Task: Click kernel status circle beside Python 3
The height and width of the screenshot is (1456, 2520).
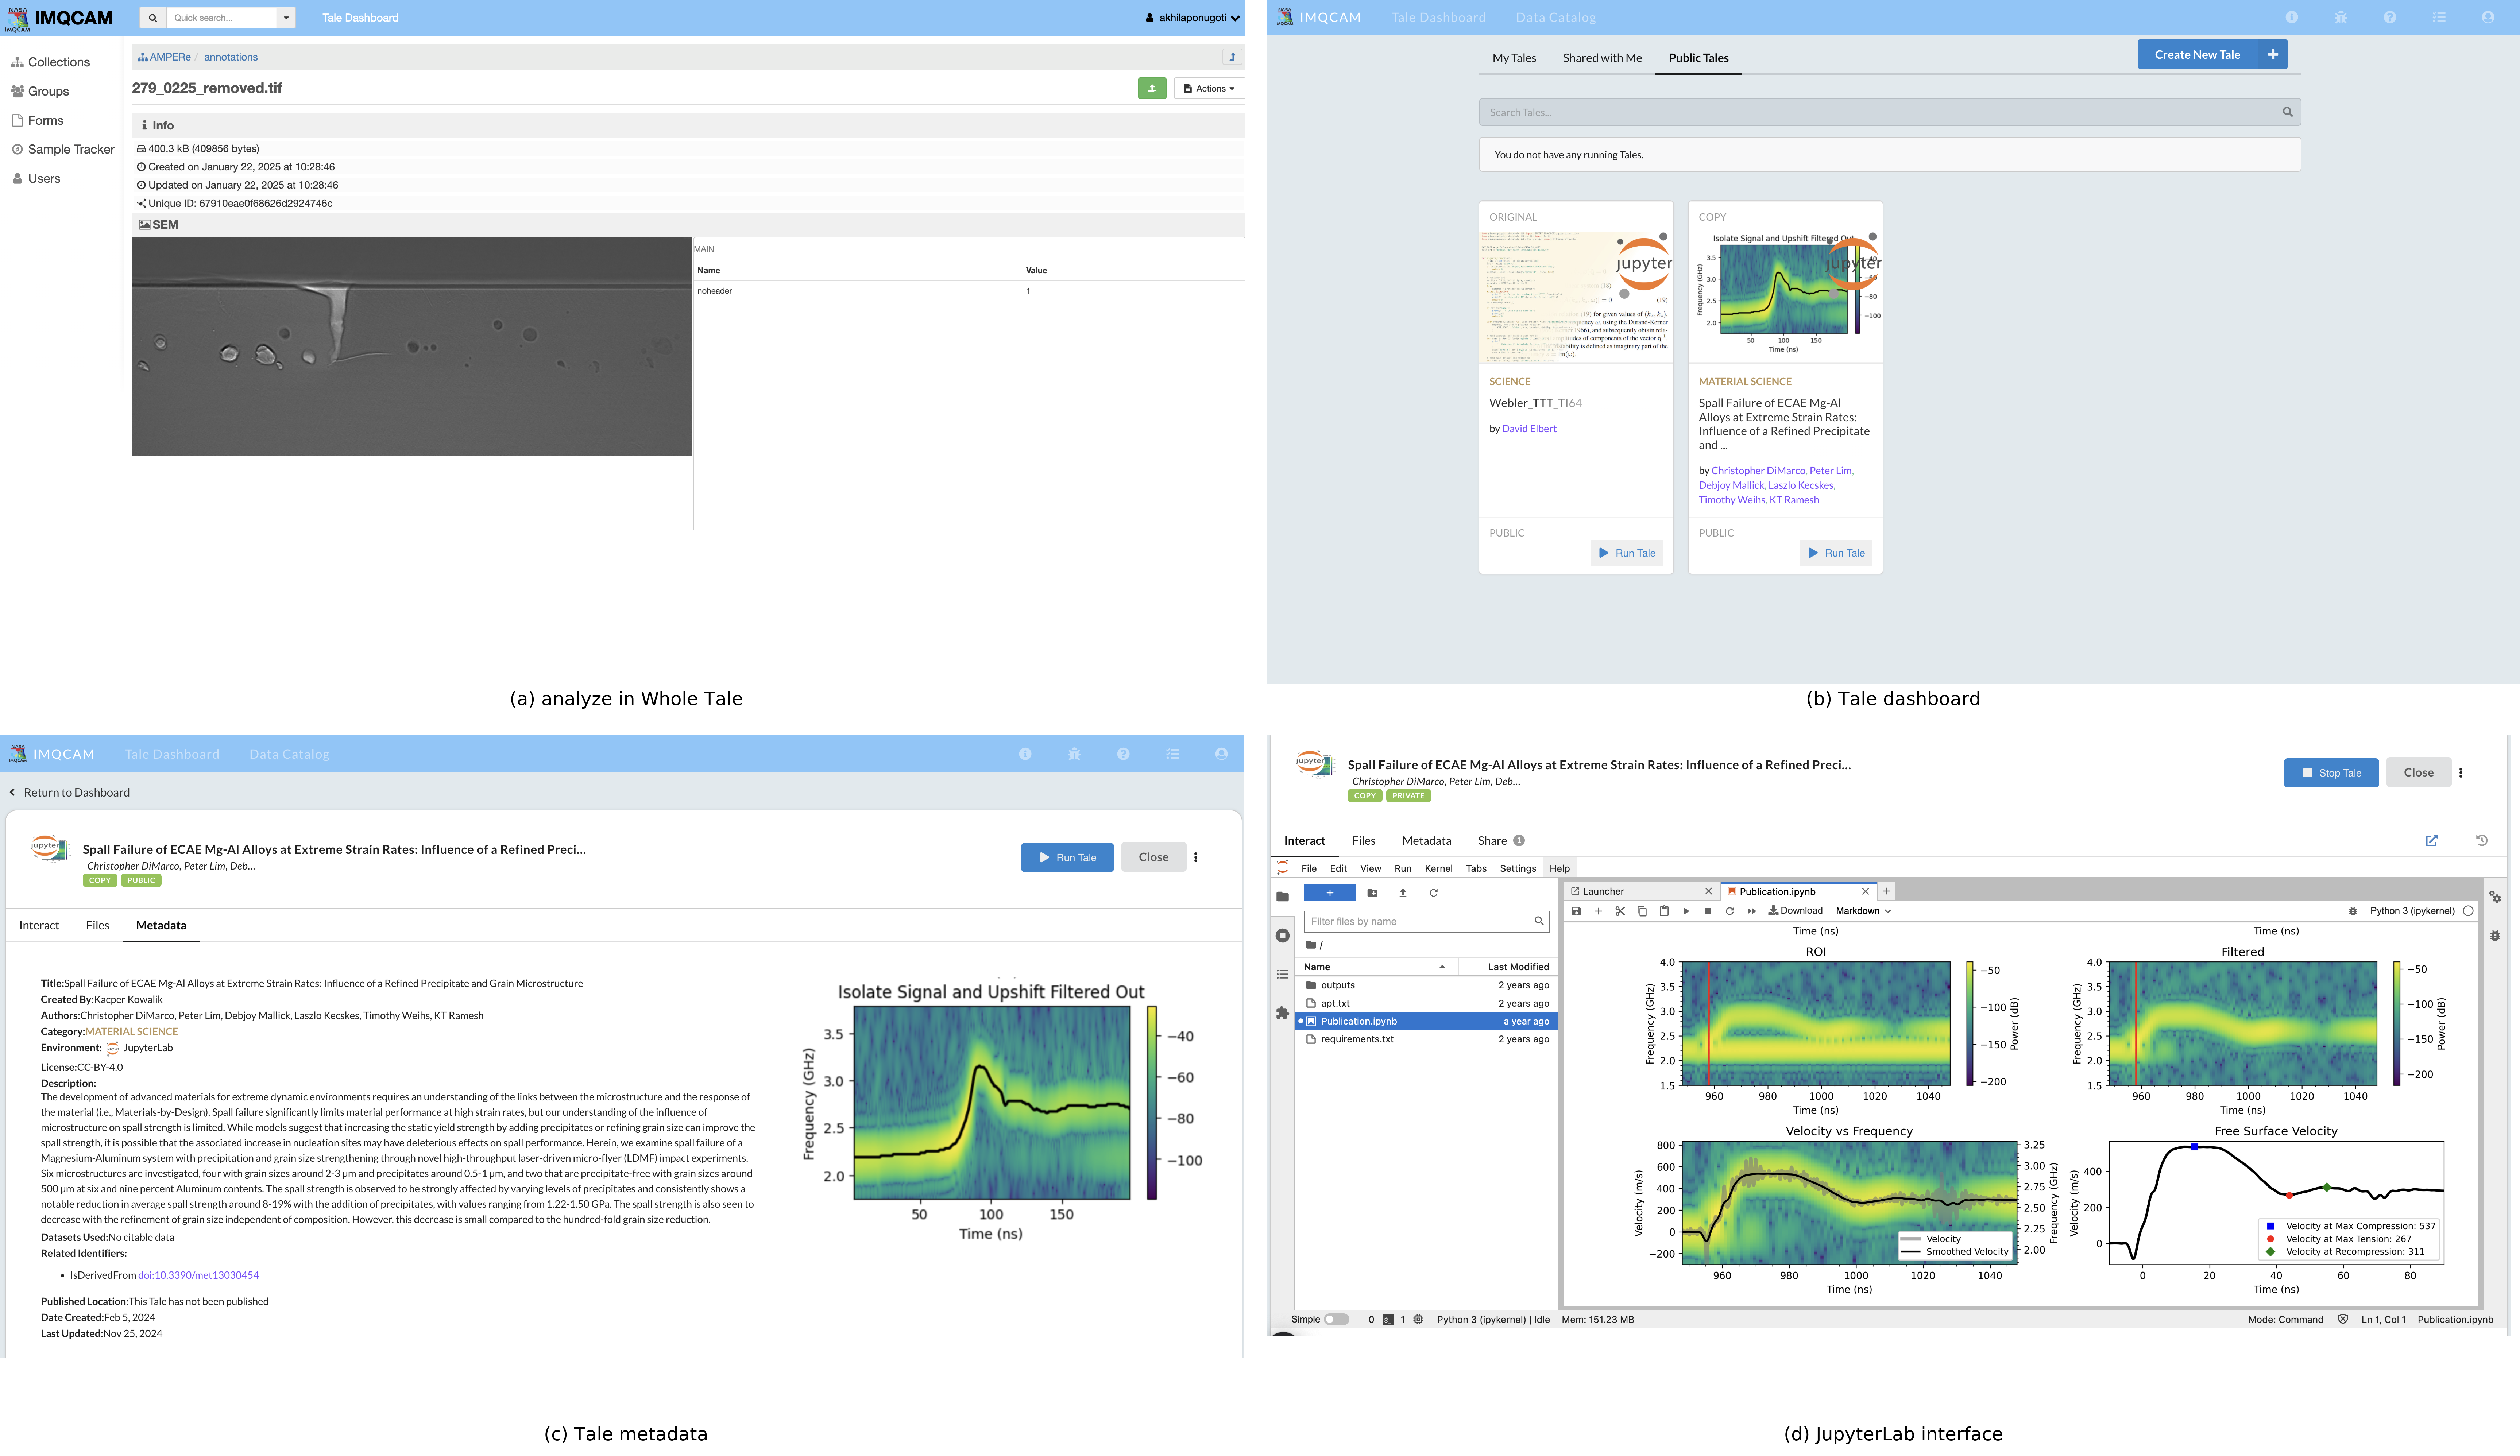Action: click(2468, 911)
